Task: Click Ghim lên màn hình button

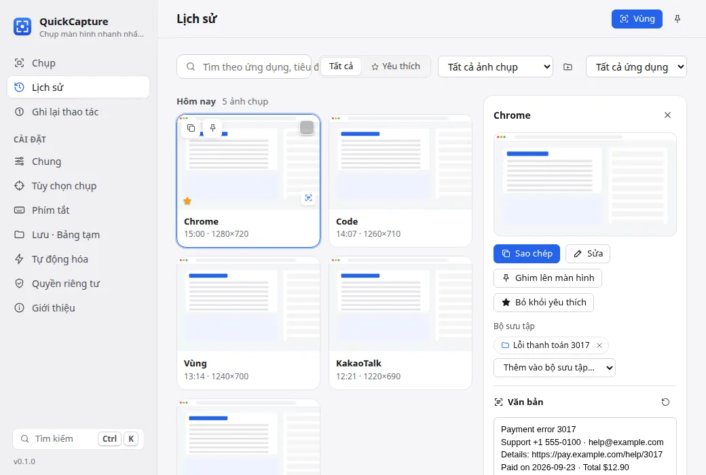Action: click(548, 278)
